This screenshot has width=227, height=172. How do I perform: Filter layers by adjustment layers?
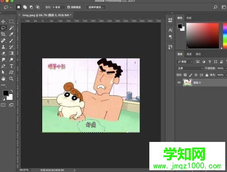tap(204, 62)
